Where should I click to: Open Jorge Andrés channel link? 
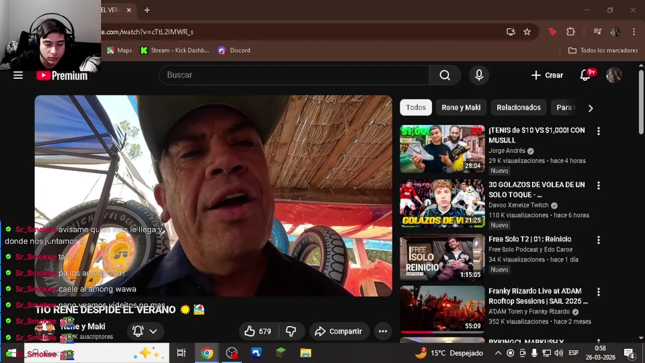click(507, 151)
